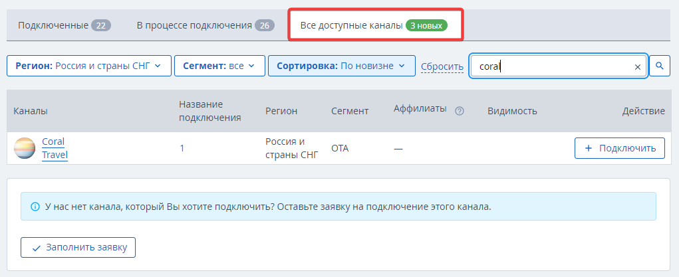Click the Coral Travel channel logo
The width and height of the screenshot is (679, 277).
(x=24, y=148)
